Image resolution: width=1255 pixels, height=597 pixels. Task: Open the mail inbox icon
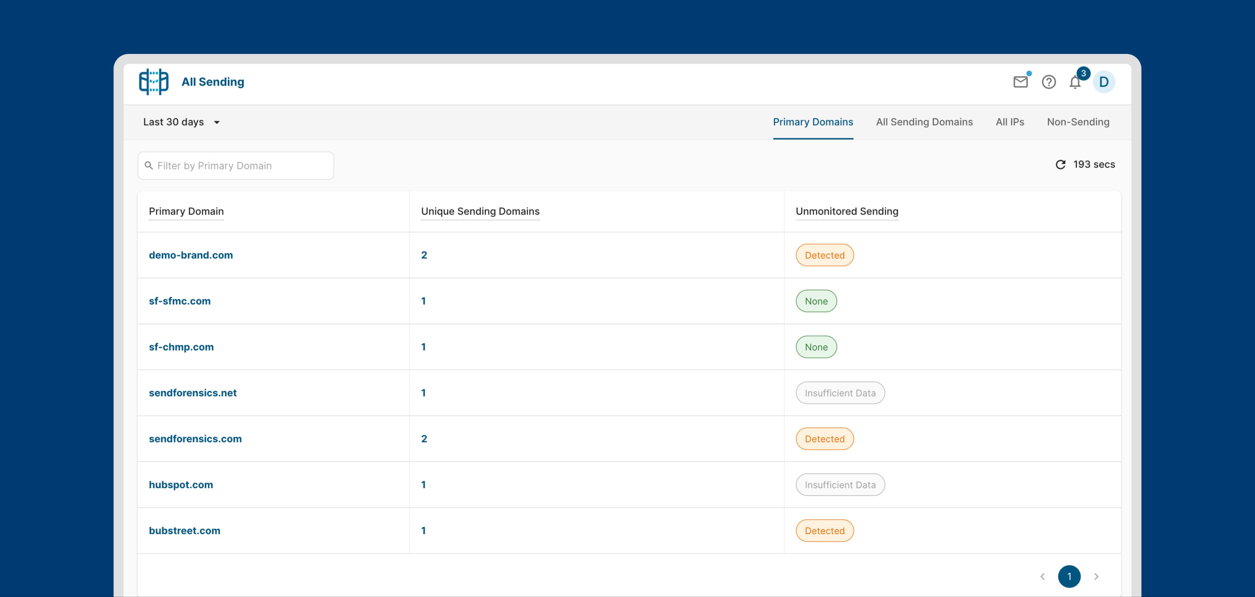tap(1020, 82)
